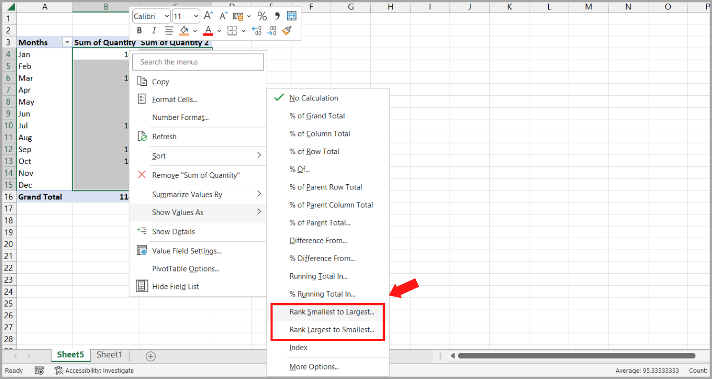Screen dimensions: 712x379
Task: Select the Format Painter icon
Action: pos(287,30)
